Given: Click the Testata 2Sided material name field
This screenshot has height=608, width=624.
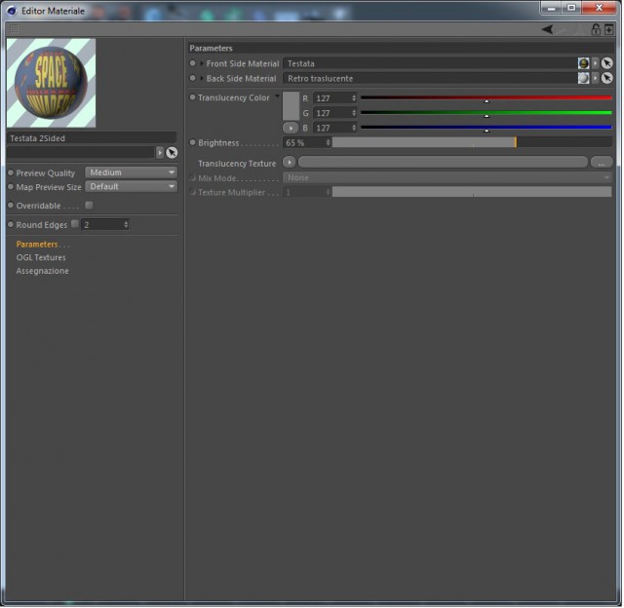Looking at the screenshot, I should coord(92,138).
